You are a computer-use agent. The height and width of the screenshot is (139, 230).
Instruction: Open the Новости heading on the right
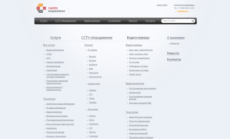(173, 53)
